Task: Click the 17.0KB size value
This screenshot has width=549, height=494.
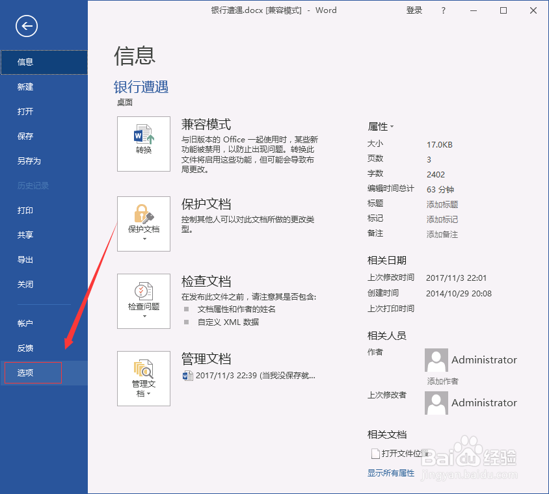Action: coord(440,144)
